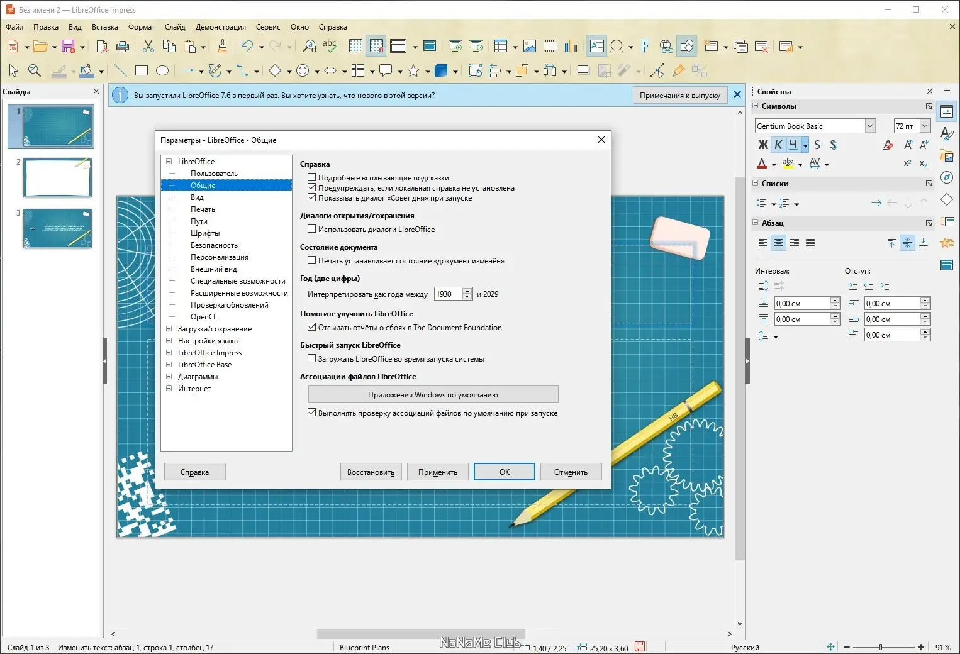Select the Ellipse drawing tool
This screenshot has height=654, width=960.
coord(162,71)
